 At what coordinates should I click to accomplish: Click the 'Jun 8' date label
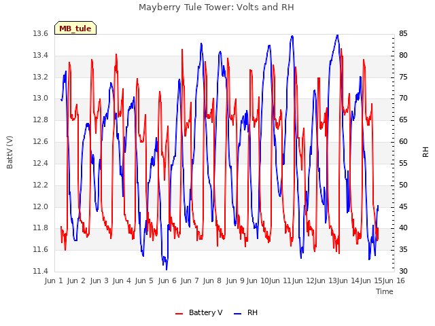click(212, 281)
